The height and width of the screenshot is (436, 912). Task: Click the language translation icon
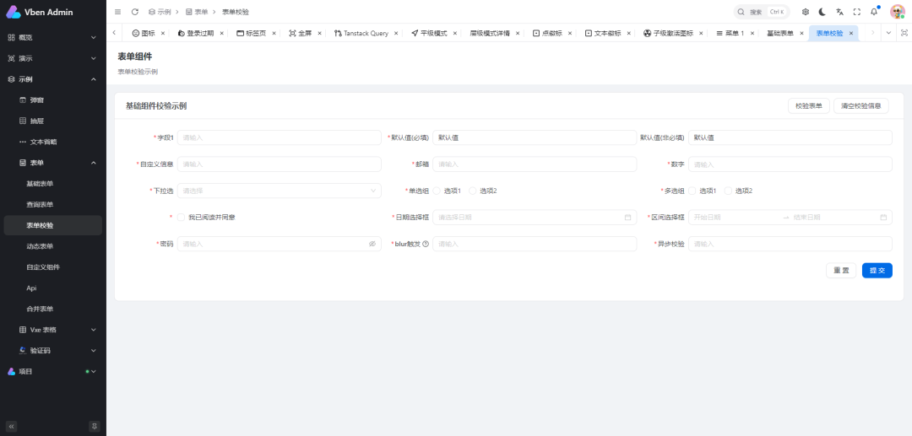839,12
